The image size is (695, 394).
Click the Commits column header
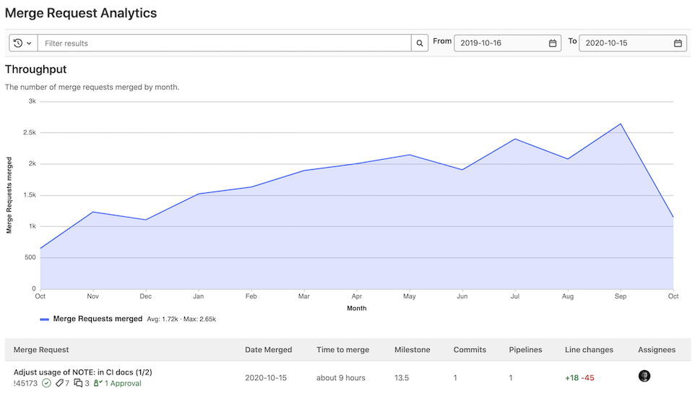[x=470, y=350]
